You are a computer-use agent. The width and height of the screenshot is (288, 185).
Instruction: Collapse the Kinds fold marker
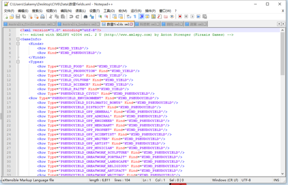18,44
